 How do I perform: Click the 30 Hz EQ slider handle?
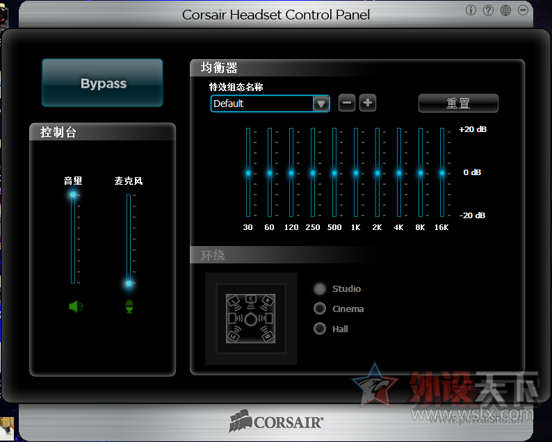(x=248, y=173)
